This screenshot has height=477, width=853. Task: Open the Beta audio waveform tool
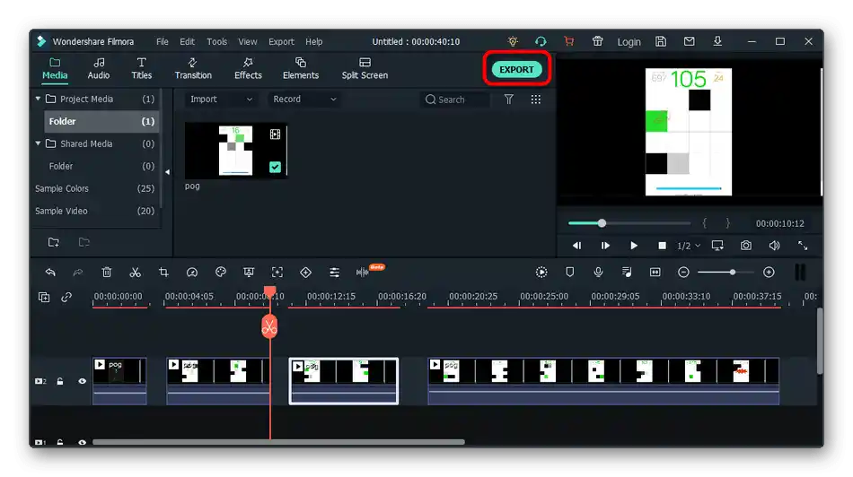363,272
